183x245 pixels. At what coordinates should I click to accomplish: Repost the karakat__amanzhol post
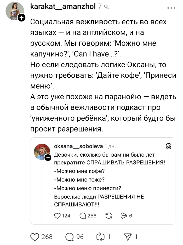click(x=100, y=237)
